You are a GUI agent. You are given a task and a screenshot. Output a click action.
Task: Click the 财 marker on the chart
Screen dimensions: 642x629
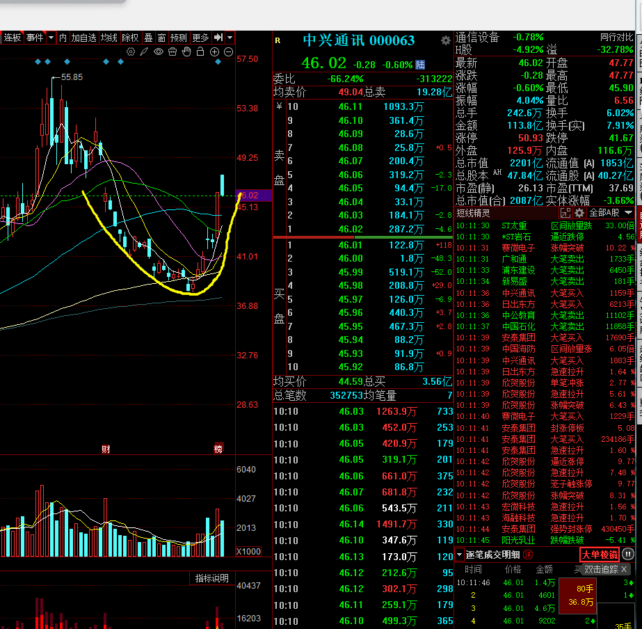[106, 449]
